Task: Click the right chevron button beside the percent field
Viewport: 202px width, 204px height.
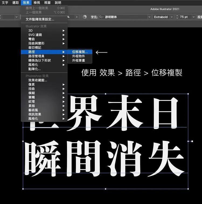Action: coord(77,17)
